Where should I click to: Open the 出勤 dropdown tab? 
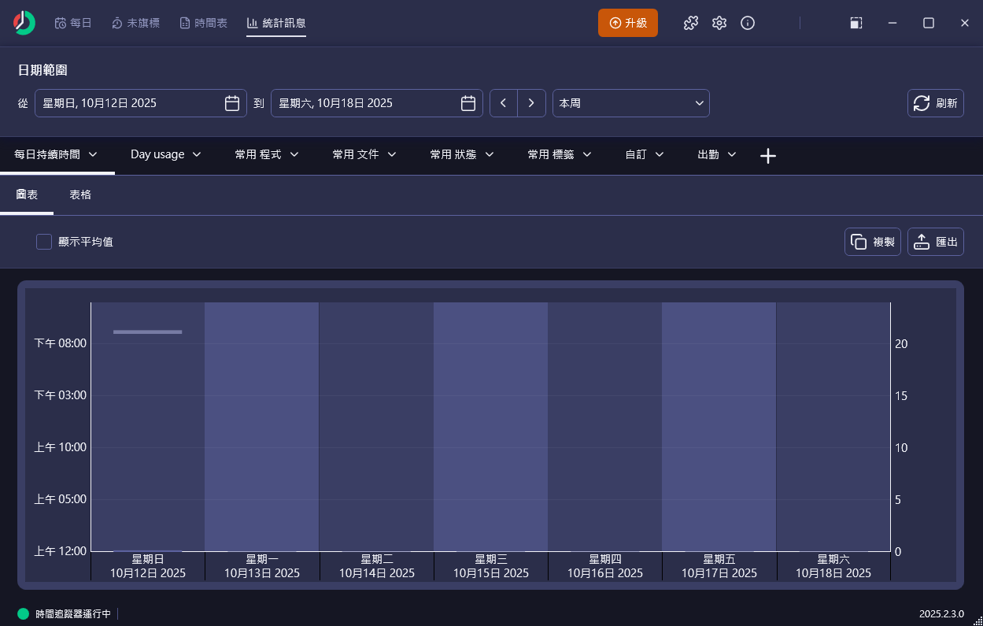[x=716, y=154]
